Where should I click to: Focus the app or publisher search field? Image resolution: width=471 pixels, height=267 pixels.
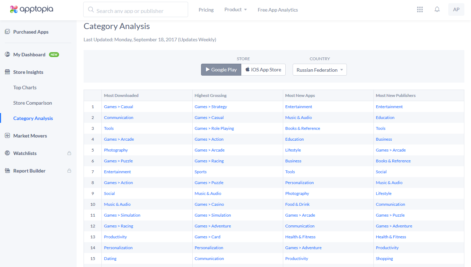pyautogui.click(x=140, y=10)
